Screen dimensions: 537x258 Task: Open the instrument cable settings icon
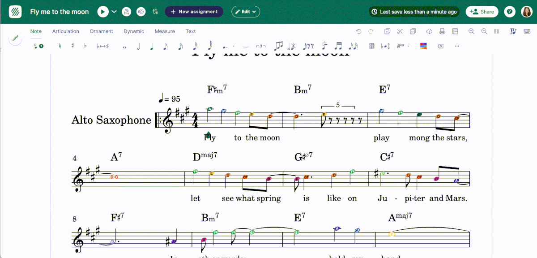[155, 12]
